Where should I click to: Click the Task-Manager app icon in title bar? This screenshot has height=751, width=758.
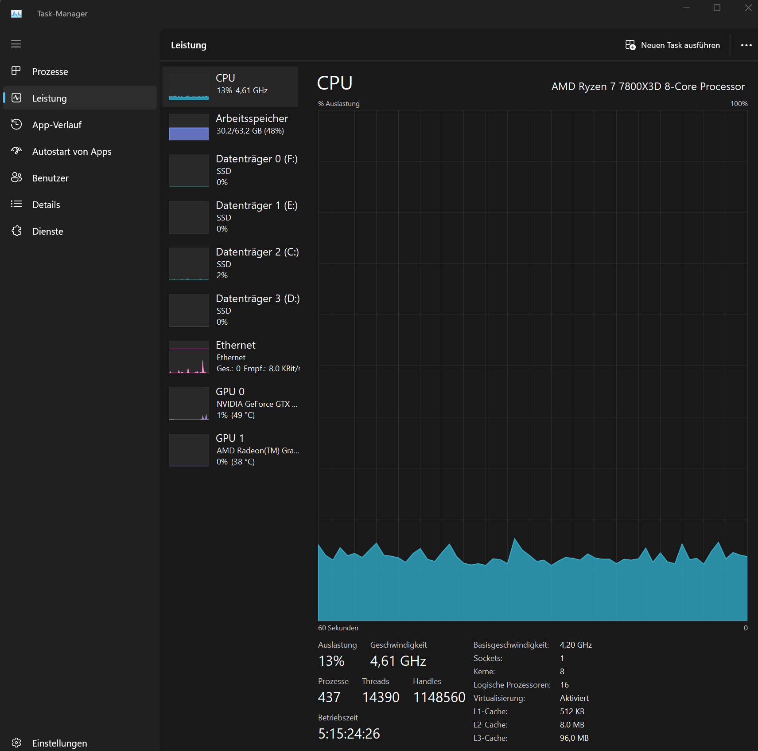(x=16, y=14)
